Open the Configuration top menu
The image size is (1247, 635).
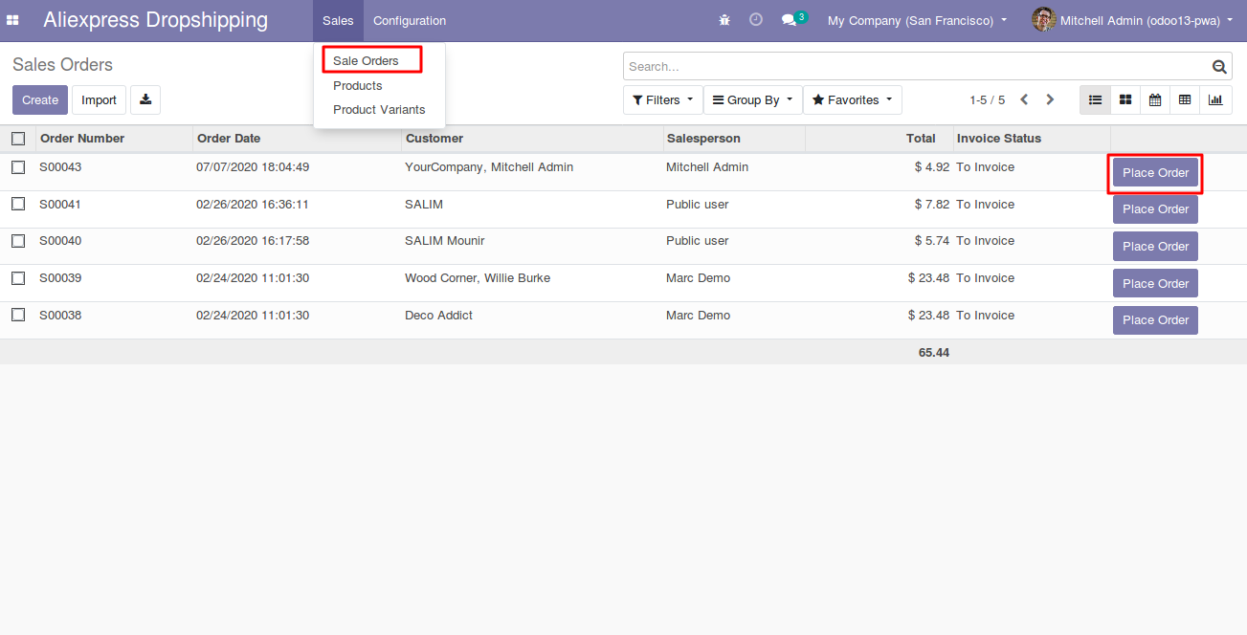[410, 20]
